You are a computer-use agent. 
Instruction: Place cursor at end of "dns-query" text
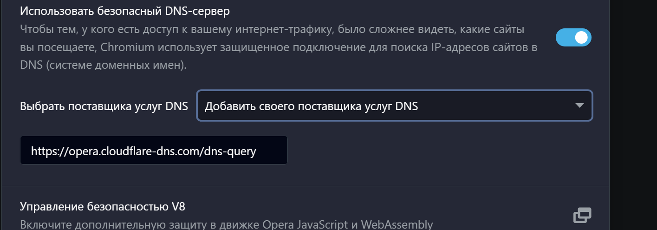(257, 151)
